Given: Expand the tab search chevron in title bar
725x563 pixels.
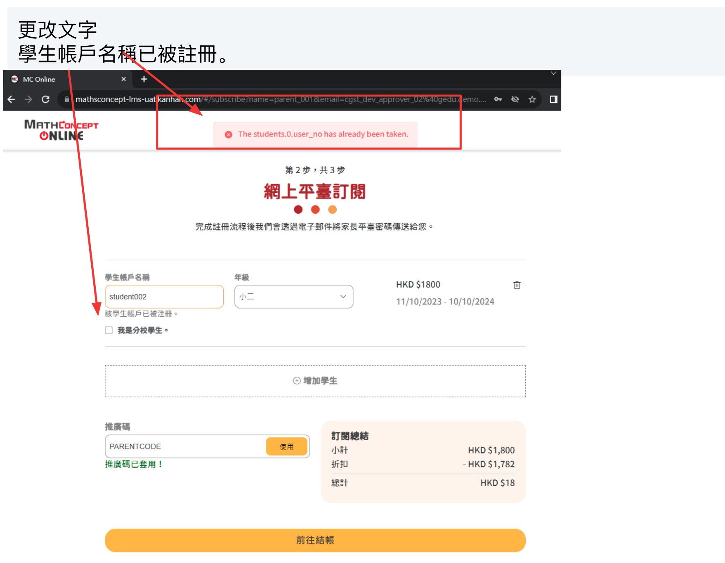Looking at the screenshot, I should tap(553, 74).
